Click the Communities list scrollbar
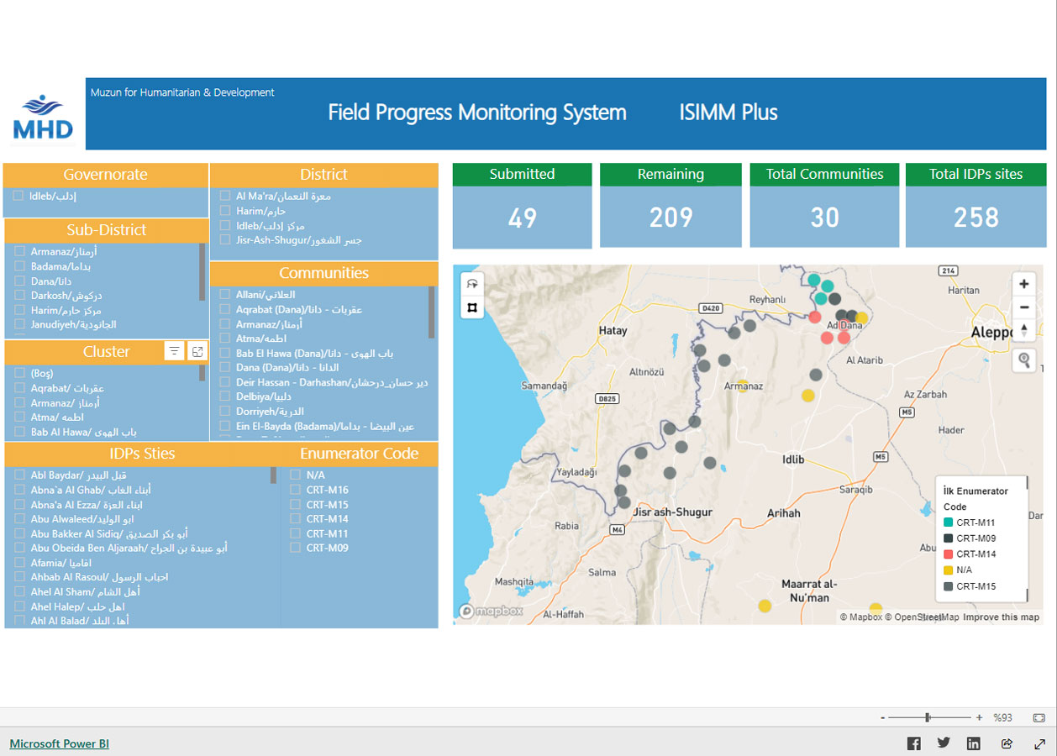The width and height of the screenshot is (1057, 756). [432, 312]
